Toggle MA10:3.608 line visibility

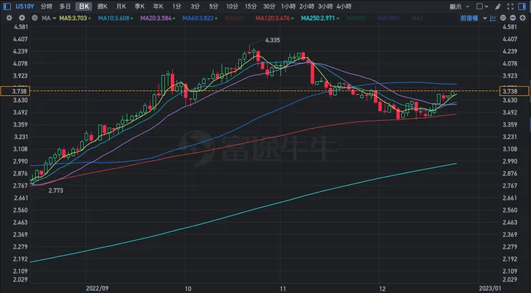pyautogui.click(x=116, y=18)
